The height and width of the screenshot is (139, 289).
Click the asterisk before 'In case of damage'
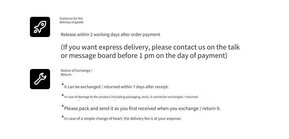point(63,95)
